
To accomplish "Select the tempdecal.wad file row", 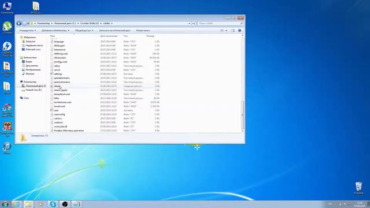I will click(x=105, y=94).
